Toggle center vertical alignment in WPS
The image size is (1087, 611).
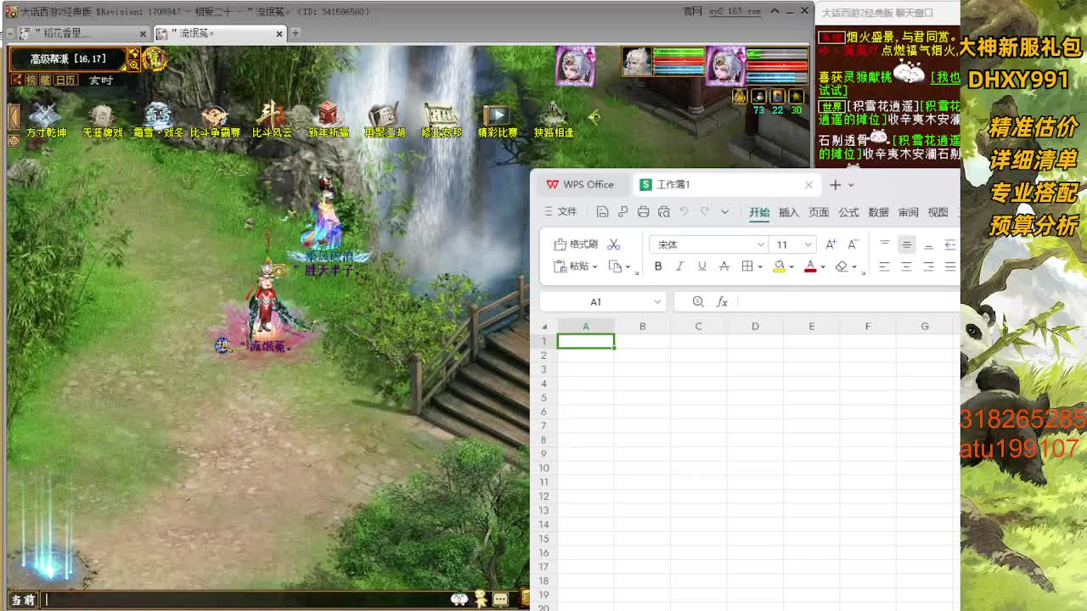point(906,244)
